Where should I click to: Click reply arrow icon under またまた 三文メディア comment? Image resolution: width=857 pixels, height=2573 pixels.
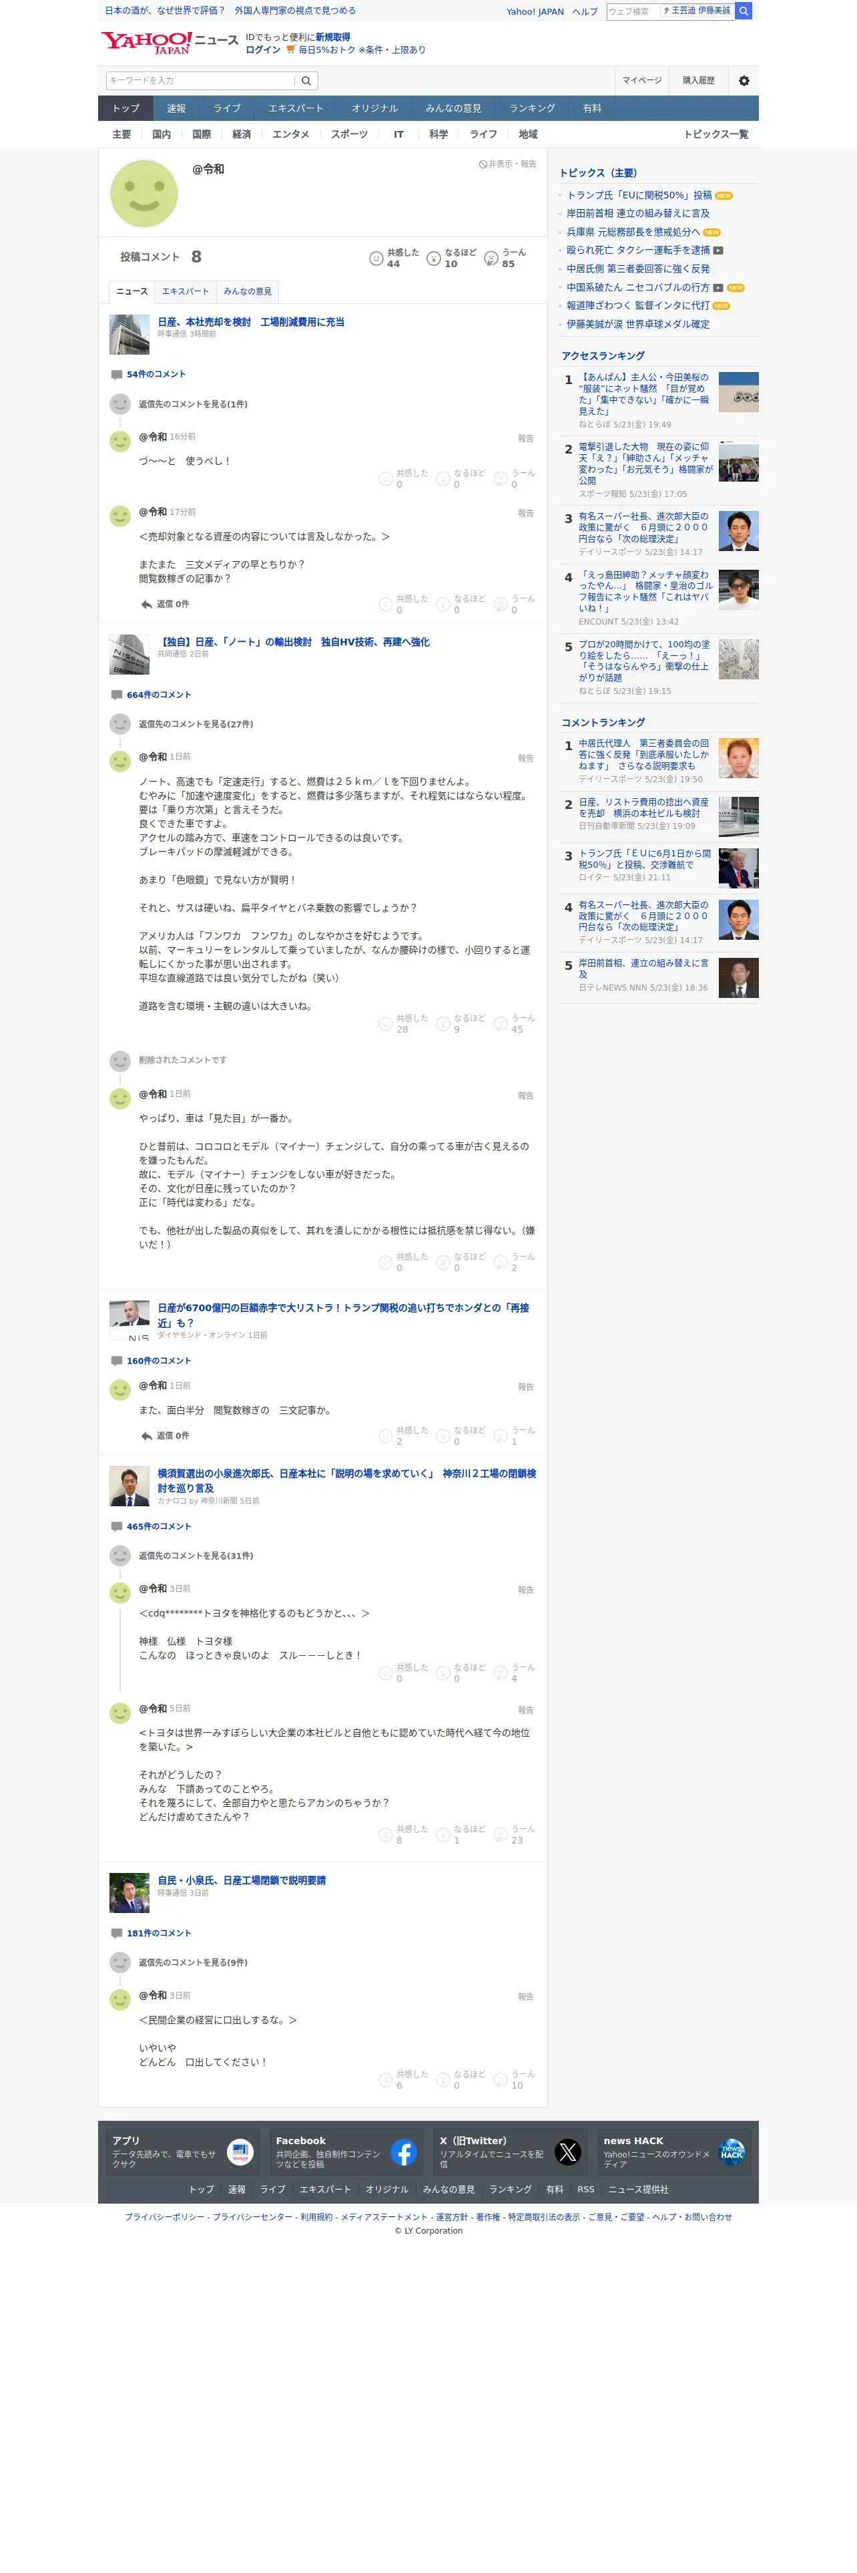click(147, 605)
